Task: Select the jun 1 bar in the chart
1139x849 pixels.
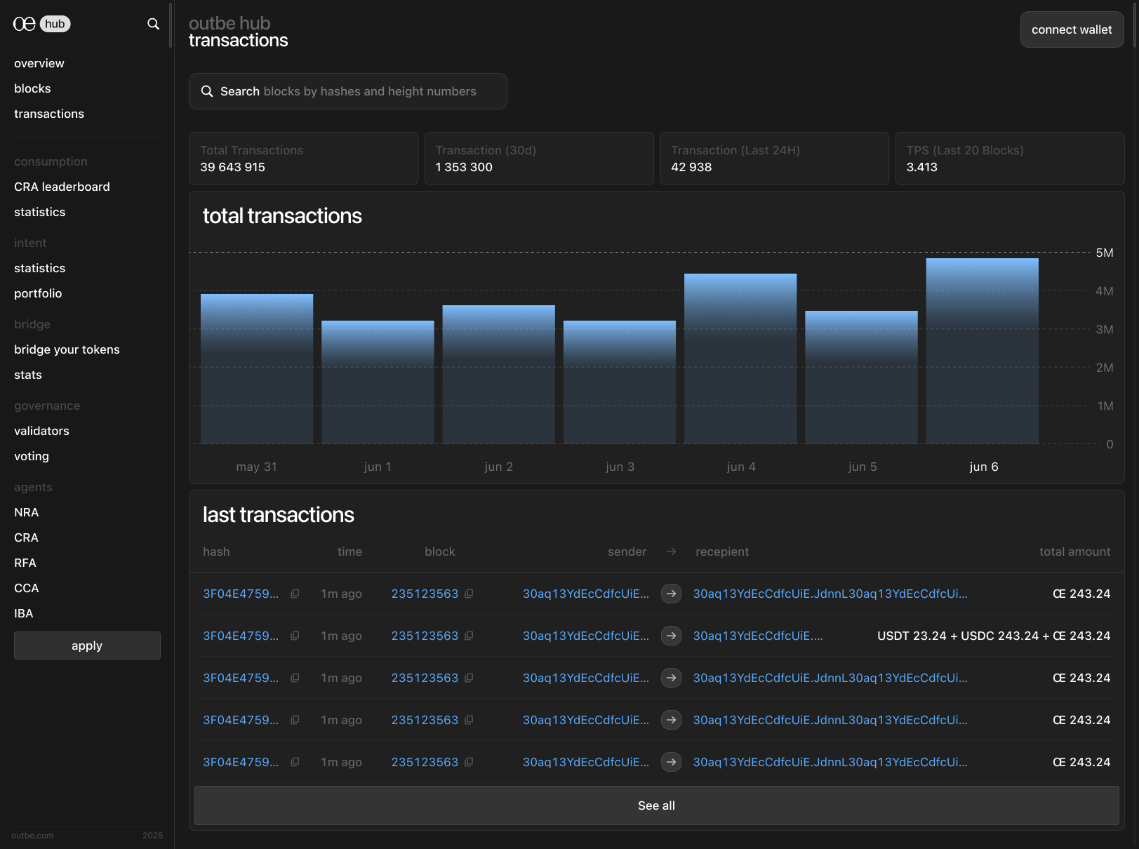Action: (x=378, y=382)
